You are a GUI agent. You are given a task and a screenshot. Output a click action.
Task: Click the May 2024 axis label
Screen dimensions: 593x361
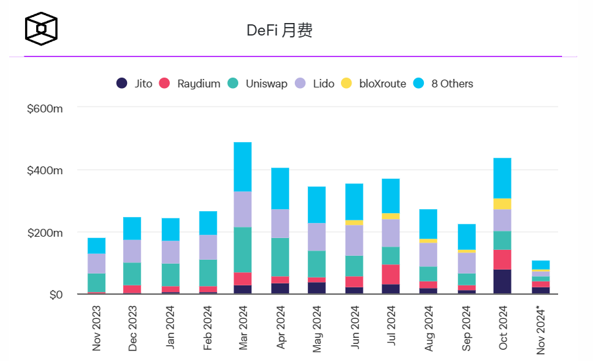click(317, 329)
